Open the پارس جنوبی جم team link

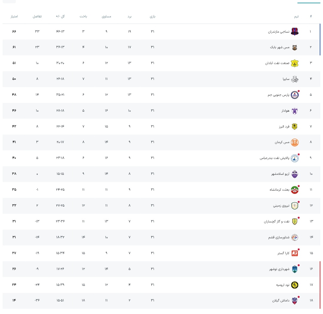278,95
